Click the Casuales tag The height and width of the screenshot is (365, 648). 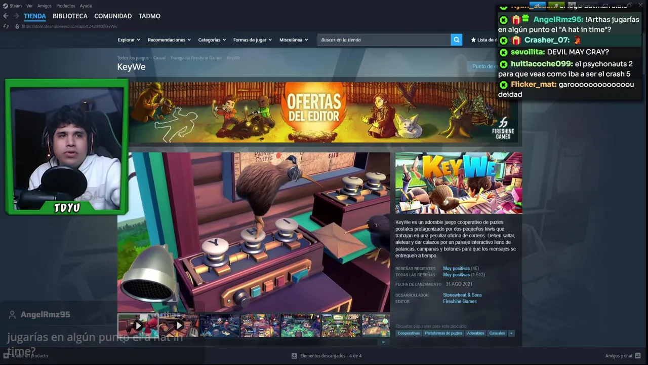click(497, 333)
